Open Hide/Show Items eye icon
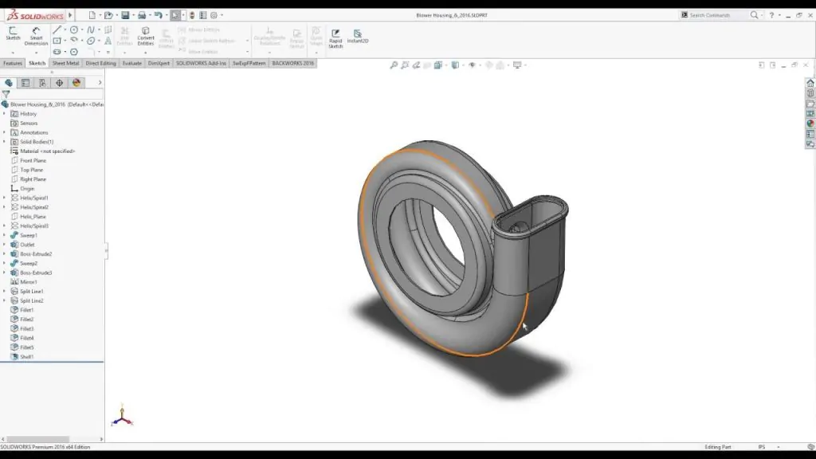The width and height of the screenshot is (816, 459). [x=472, y=65]
